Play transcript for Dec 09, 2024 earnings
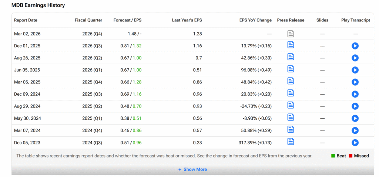The width and height of the screenshot is (379, 177). 355,94
